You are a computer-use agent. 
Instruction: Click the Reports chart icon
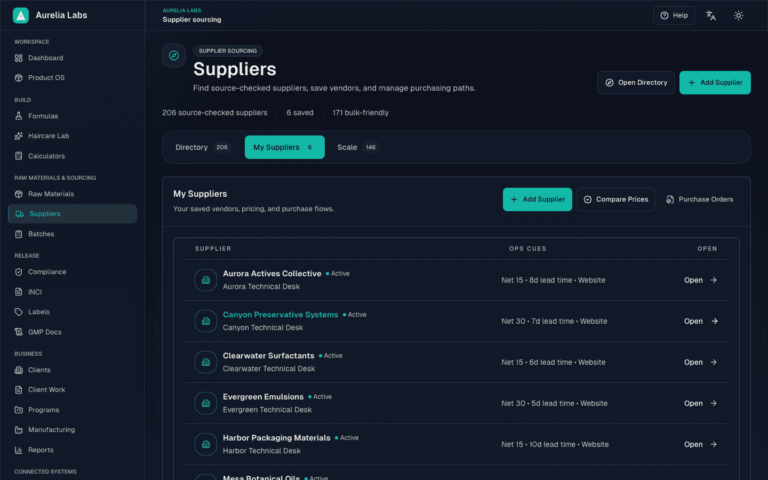[19, 450]
